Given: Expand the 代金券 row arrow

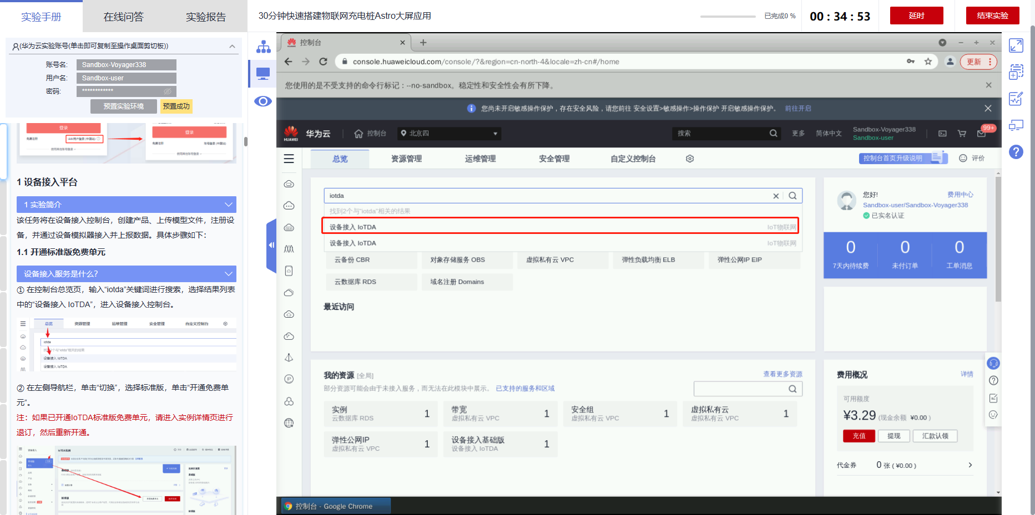Looking at the screenshot, I should click(970, 465).
